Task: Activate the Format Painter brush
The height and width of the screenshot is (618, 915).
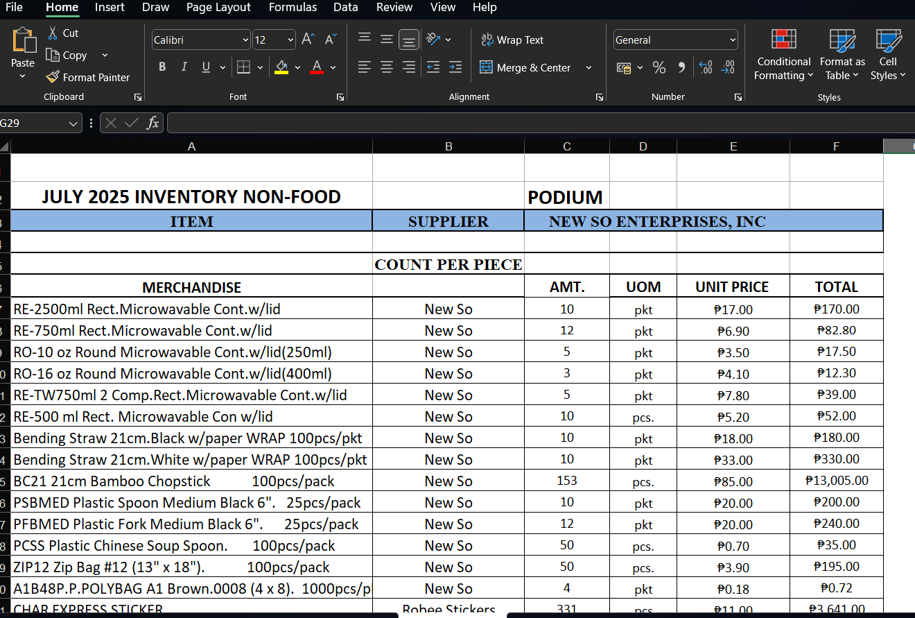Action: [x=53, y=77]
